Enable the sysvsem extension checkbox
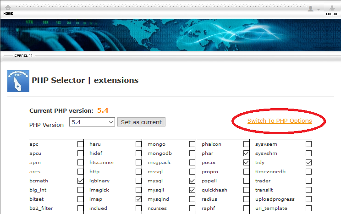 [308, 144]
